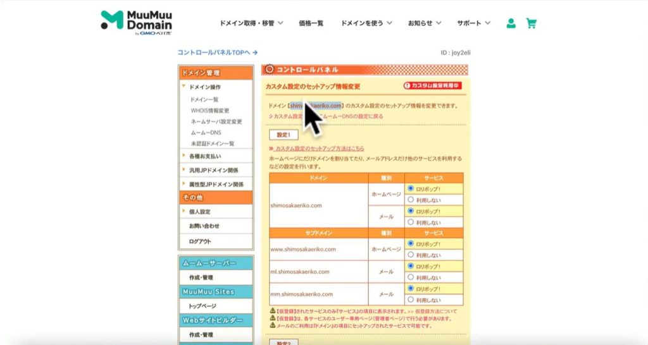648x345 pixels.
Task: Click the MuuMuu Domain logo
Action: tap(136, 22)
